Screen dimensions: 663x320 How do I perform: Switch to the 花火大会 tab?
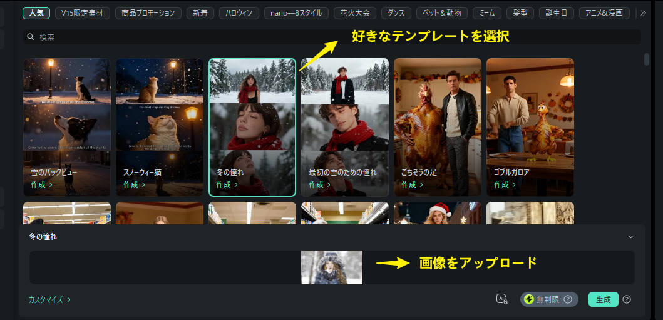click(x=355, y=13)
